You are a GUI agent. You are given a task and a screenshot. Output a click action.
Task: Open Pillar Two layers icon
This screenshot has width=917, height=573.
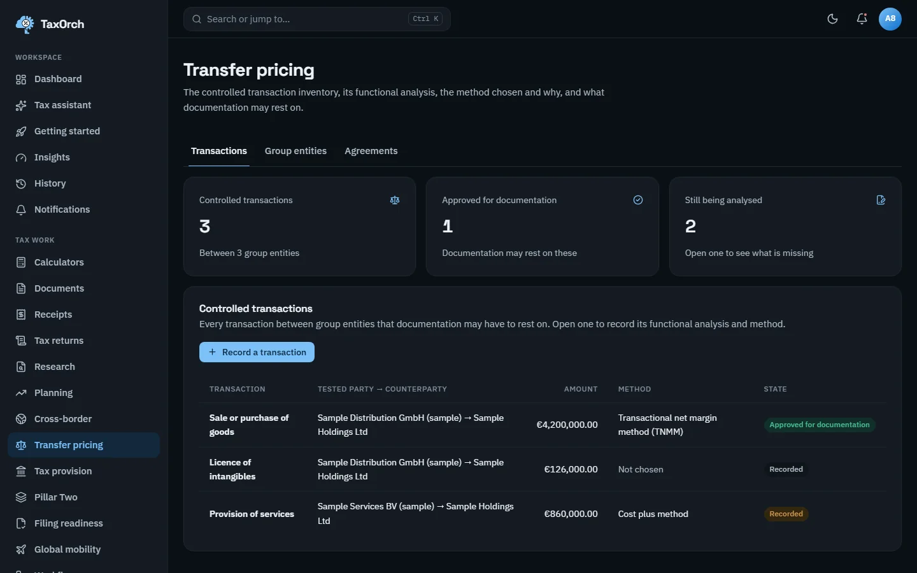click(21, 497)
